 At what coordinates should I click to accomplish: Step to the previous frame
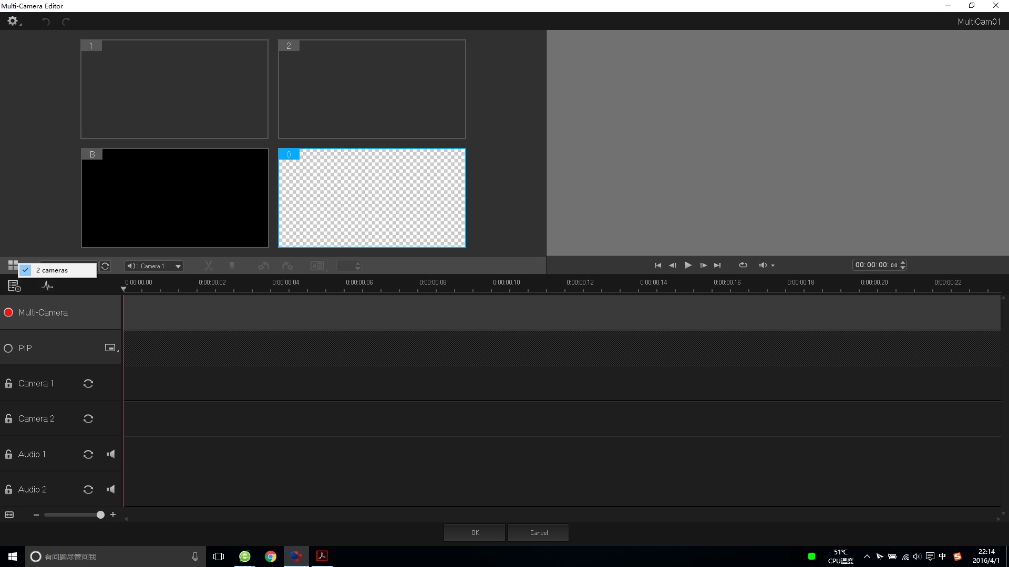[x=673, y=265]
